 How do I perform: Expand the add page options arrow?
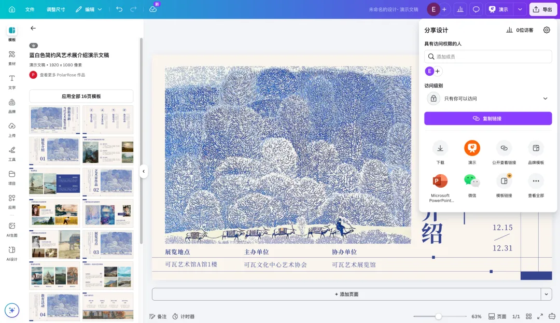click(x=546, y=294)
